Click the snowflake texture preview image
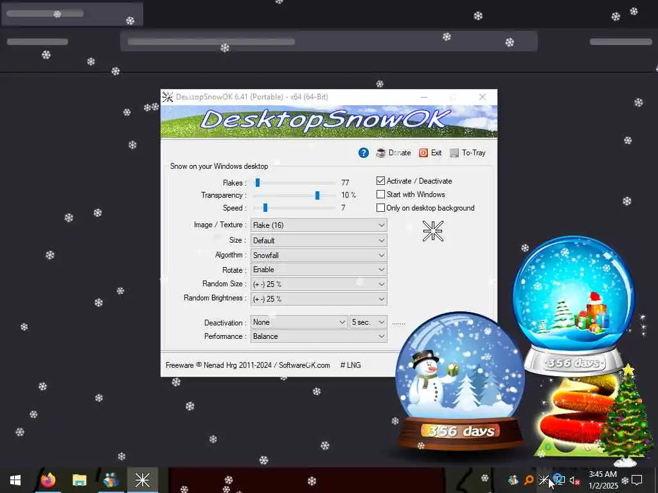Viewport: 658px width, 493px height. pos(432,231)
